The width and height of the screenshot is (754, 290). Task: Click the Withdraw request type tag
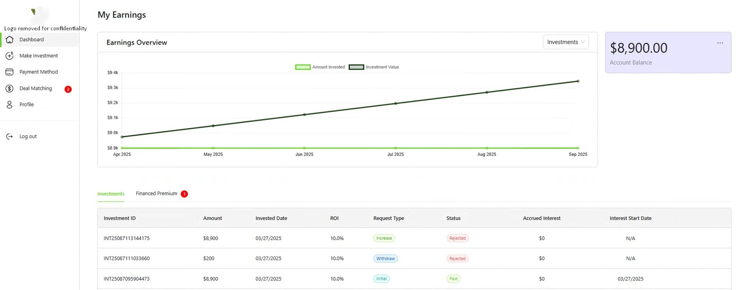tap(385, 259)
